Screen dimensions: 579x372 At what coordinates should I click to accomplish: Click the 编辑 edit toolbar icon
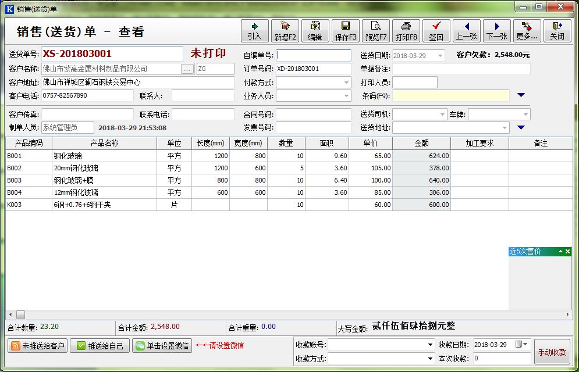click(x=315, y=31)
